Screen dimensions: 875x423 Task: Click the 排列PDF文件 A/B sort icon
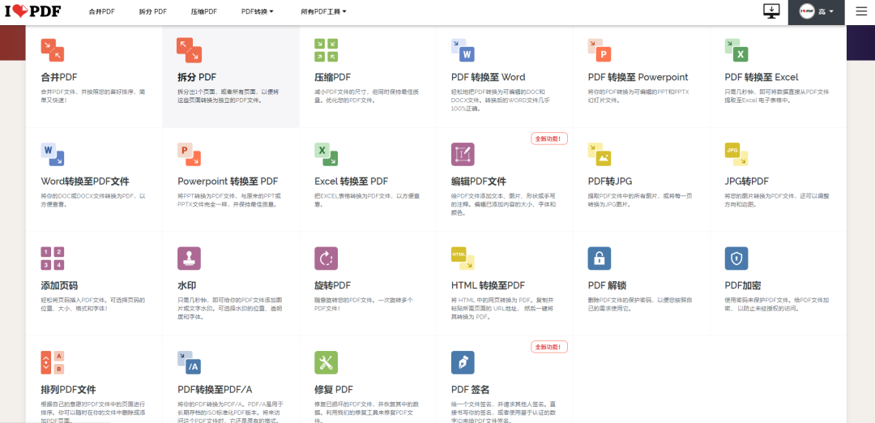tap(53, 362)
